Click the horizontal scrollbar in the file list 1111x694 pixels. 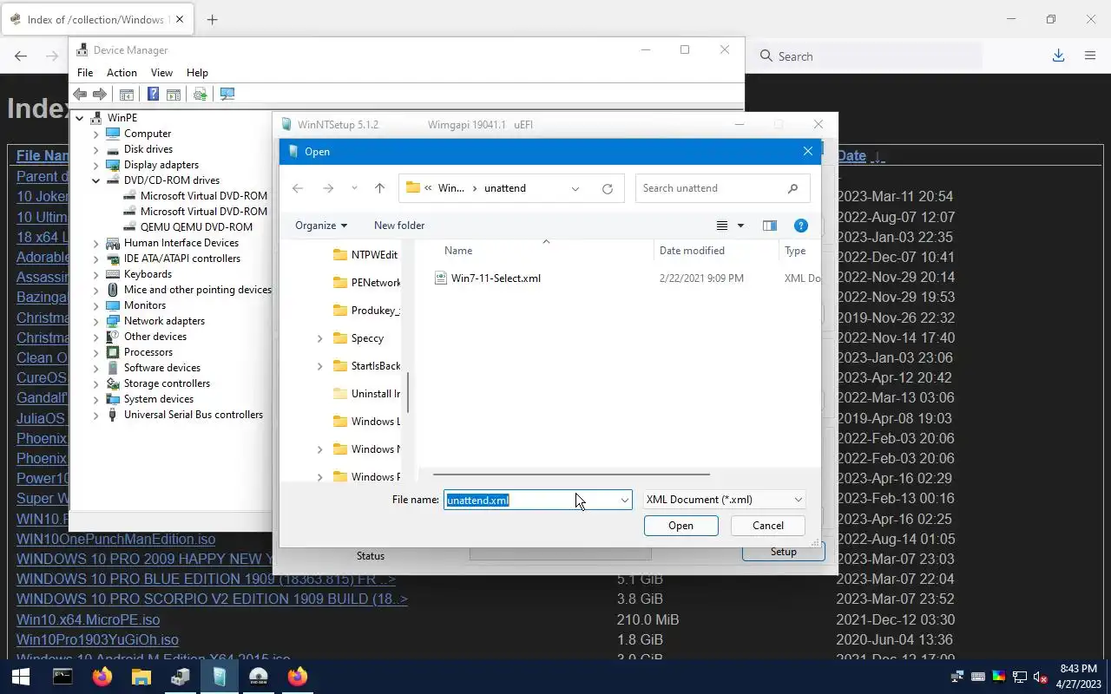(x=571, y=475)
